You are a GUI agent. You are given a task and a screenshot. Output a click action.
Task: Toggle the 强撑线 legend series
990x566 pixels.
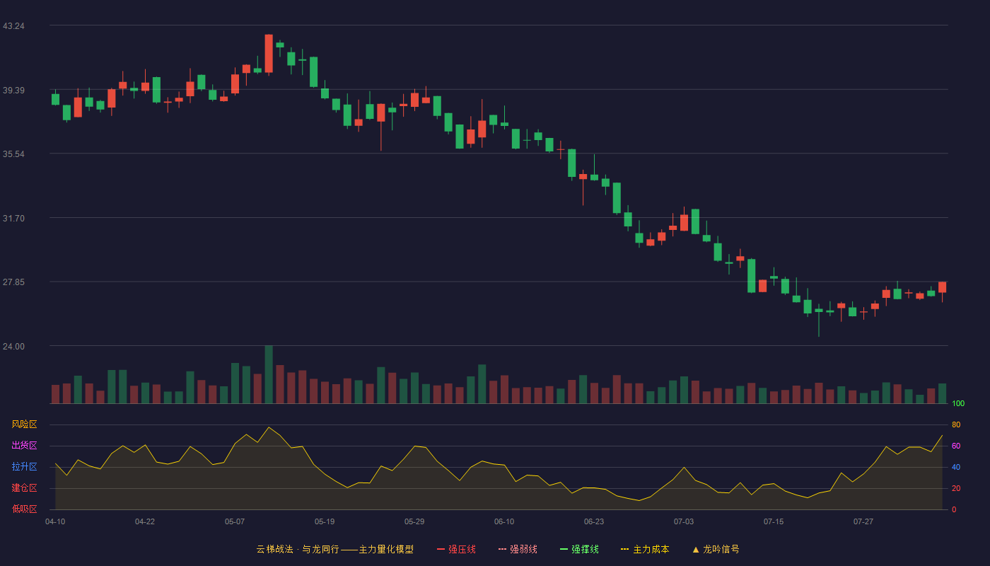point(579,549)
